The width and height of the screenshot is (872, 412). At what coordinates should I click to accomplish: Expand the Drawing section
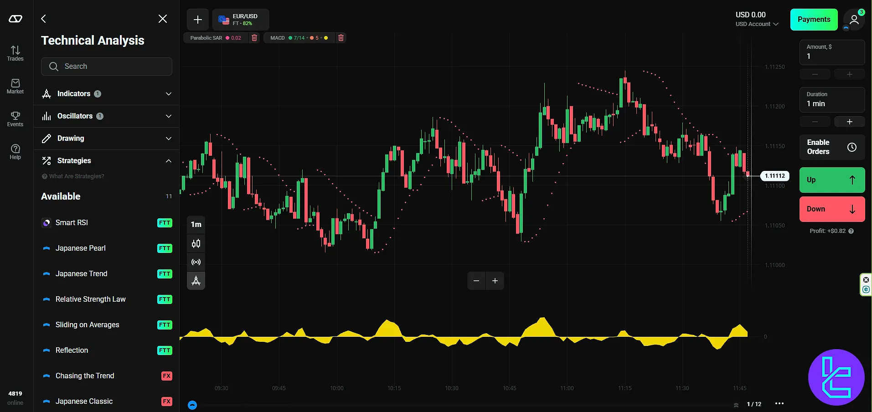coord(107,139)
